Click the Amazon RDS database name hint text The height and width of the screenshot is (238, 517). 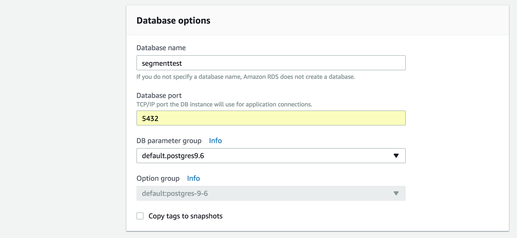pyautogui.click(x=245, y=77)
